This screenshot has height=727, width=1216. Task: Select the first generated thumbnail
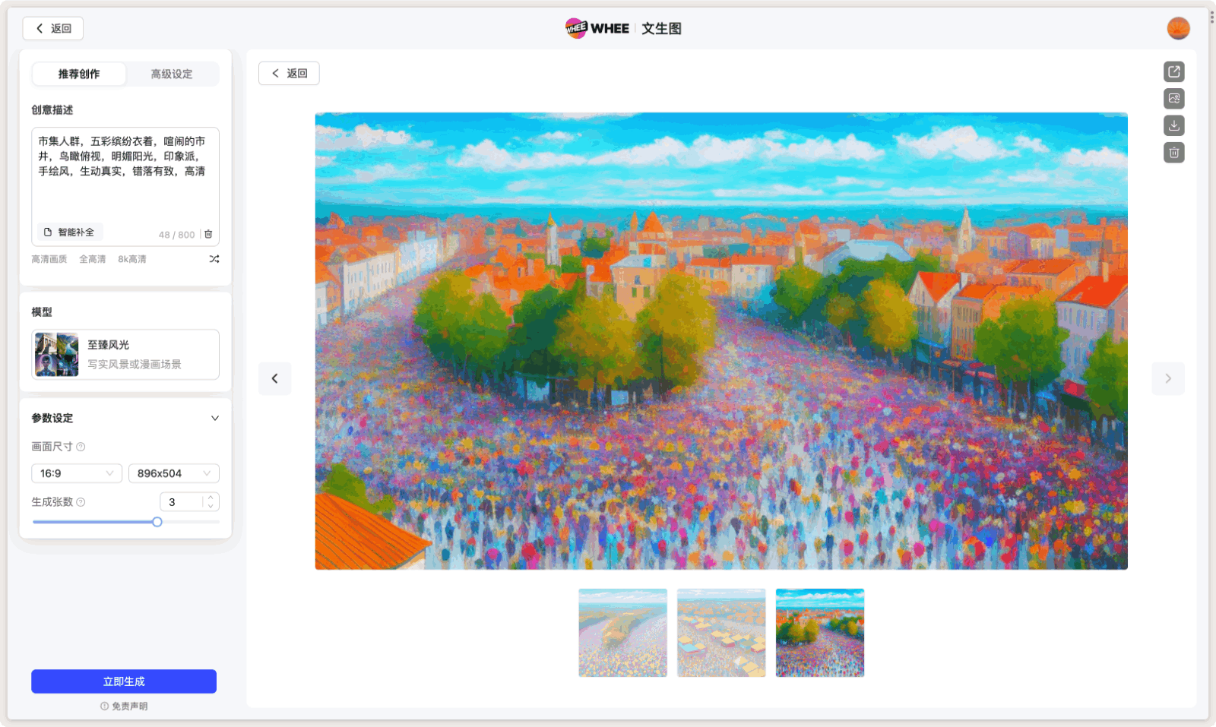point(622,633)
